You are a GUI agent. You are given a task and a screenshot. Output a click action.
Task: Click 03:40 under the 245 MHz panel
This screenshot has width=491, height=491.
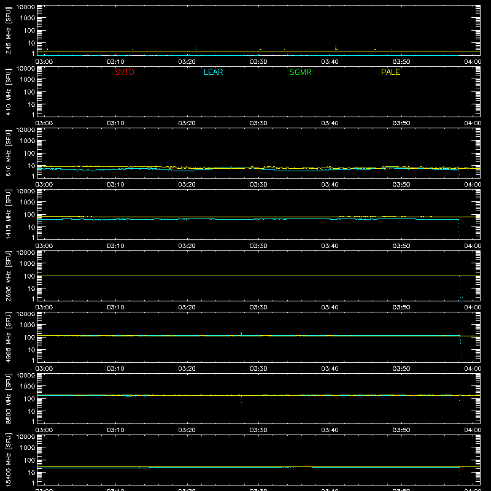click(330, 62)
